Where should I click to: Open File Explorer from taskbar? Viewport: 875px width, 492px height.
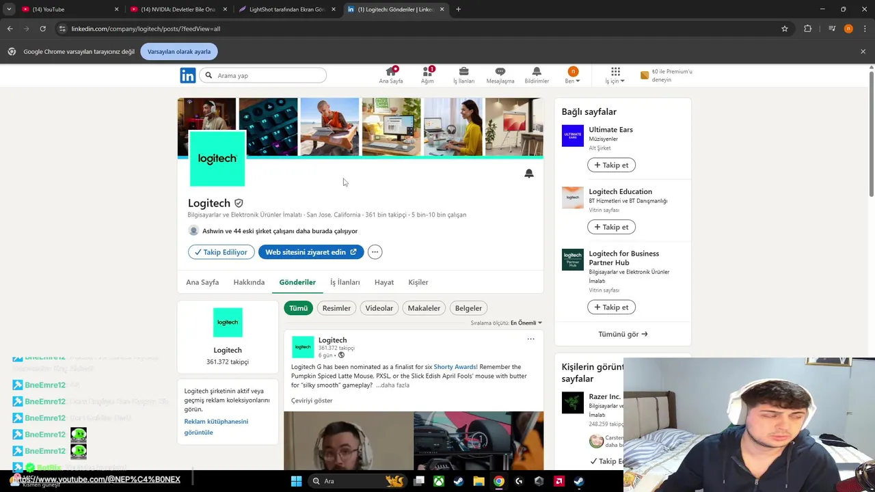point(479,481)
